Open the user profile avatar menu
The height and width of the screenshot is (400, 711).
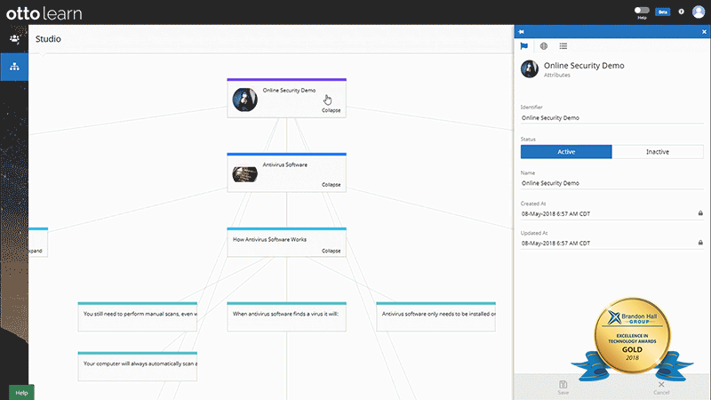click(698, 12)
